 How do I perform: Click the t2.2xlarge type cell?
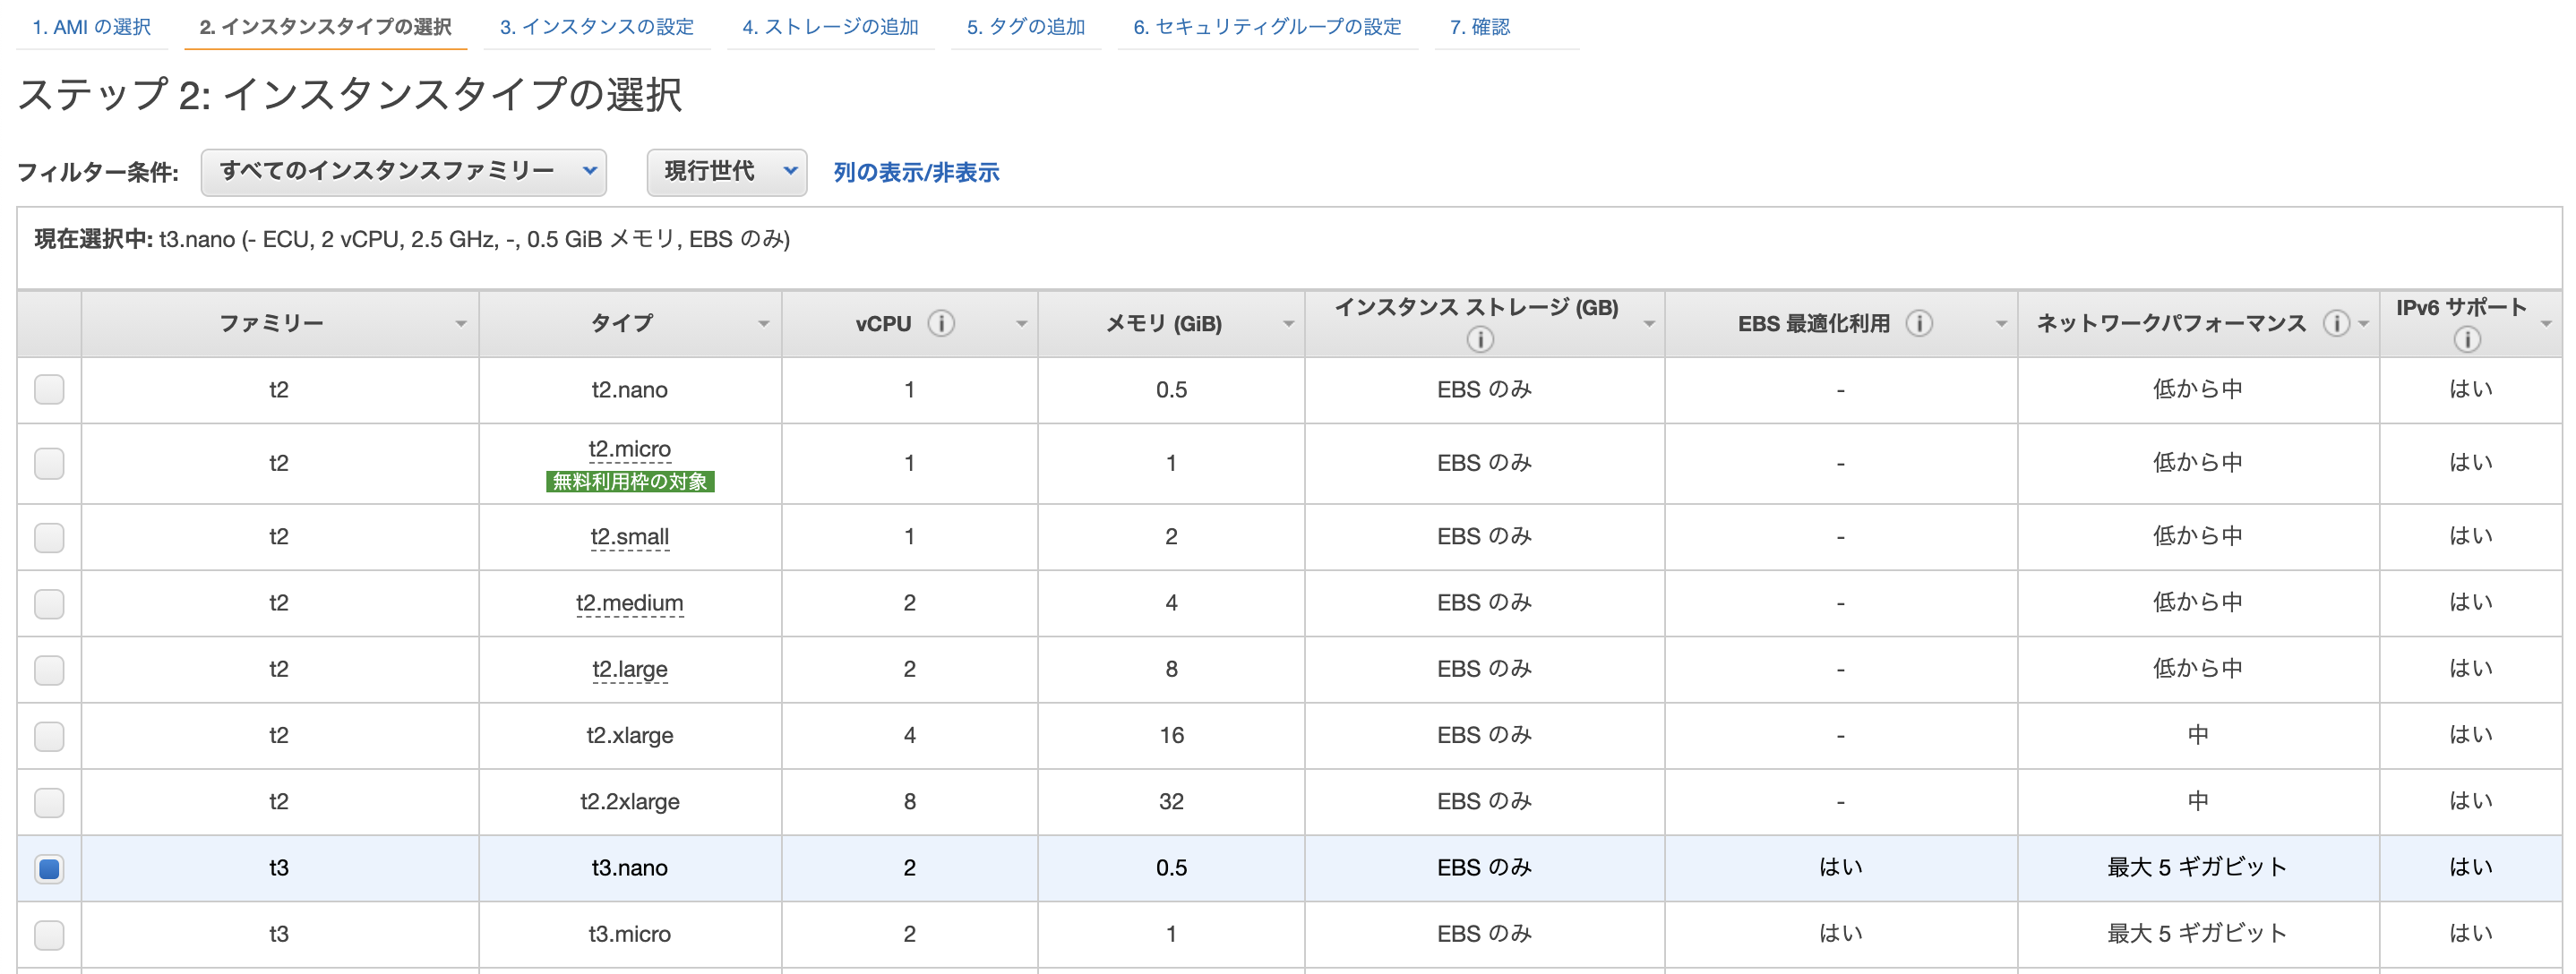click(629, 802)
